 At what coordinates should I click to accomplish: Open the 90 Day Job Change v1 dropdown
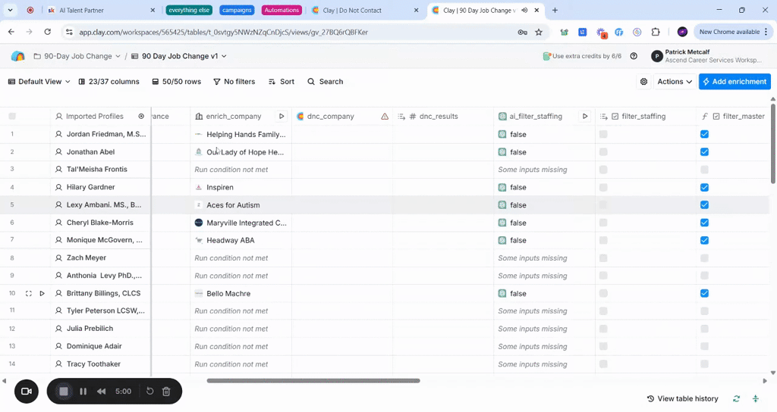point(184,56)
